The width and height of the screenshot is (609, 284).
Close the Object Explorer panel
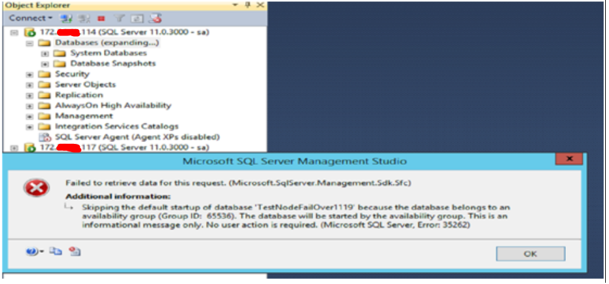pyautogui.click(x=260, y=5)
